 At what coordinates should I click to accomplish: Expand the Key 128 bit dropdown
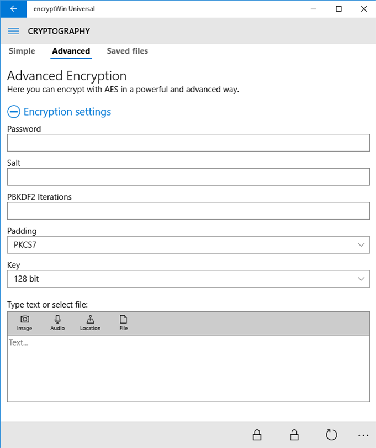pyautogui.click(x=188, y=279)
